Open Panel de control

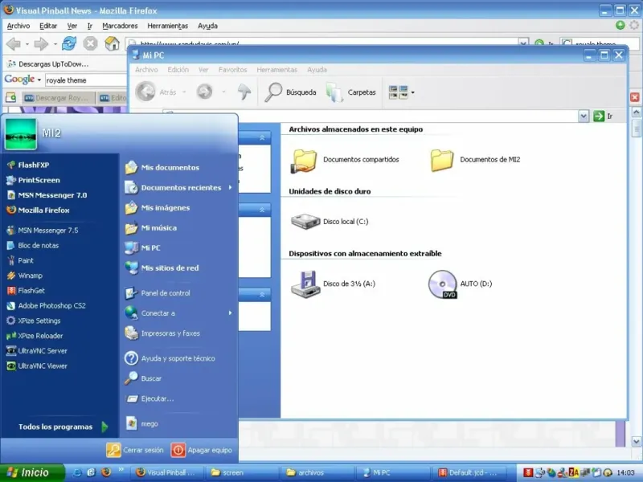[158, 293]
